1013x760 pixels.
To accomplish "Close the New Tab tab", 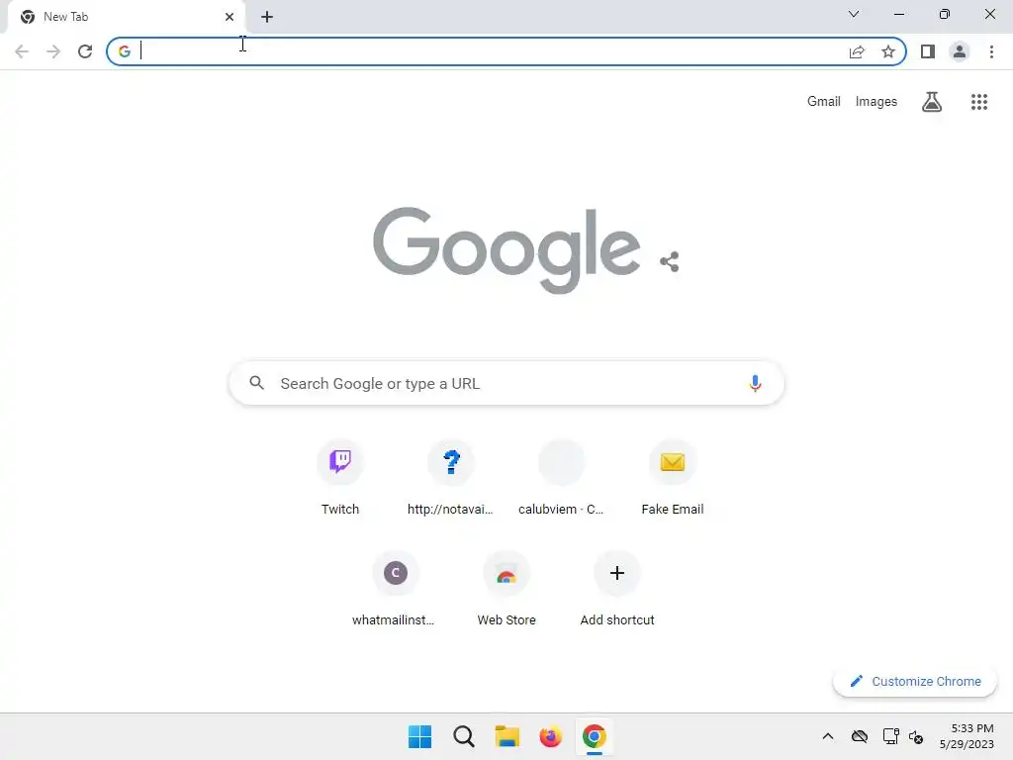I will pyautogui.click(x=230, y=17).
